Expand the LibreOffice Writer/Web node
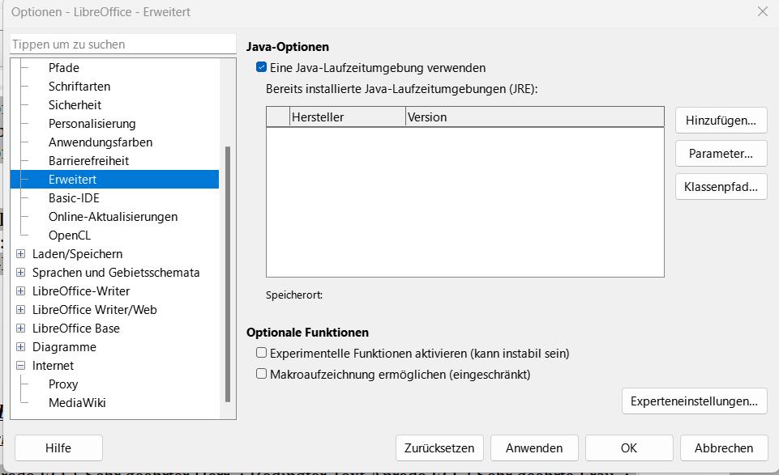 tap(20, 309)
